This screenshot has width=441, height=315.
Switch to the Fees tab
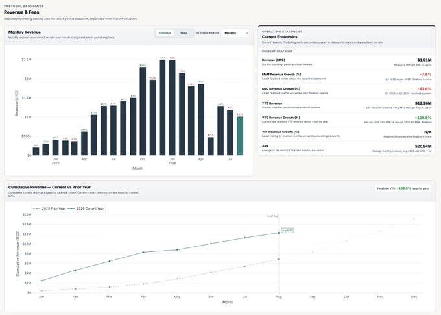(184, 33)
